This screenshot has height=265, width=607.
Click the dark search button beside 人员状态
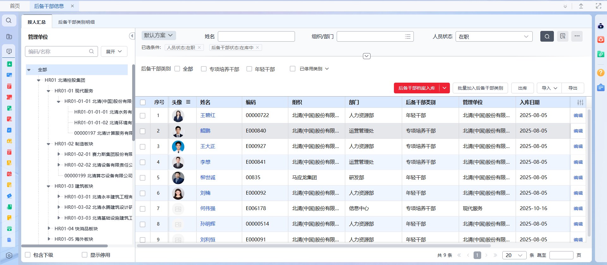[547, 36]
